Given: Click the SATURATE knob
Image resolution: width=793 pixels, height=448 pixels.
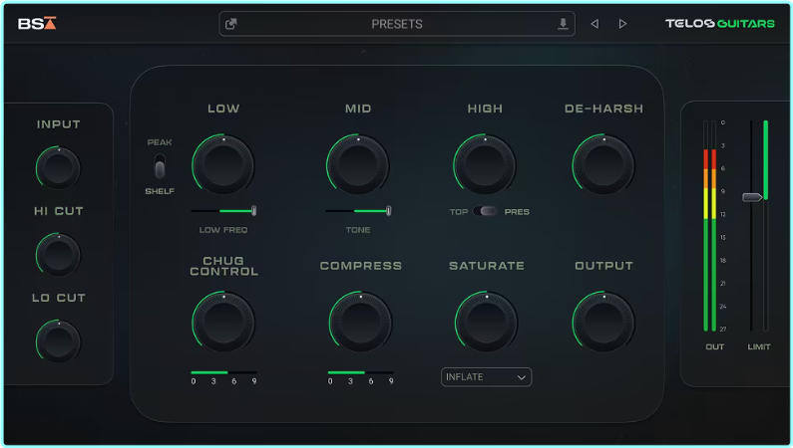Looking at the screenshot, I should 486,323.
